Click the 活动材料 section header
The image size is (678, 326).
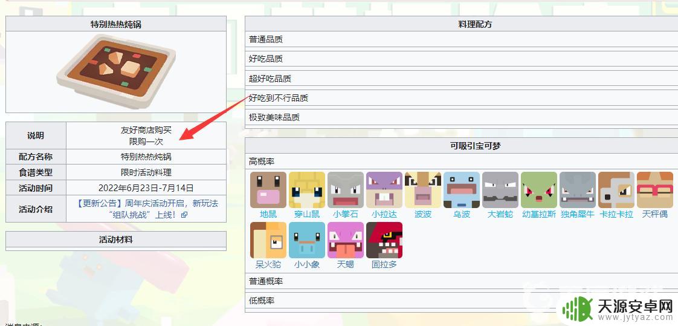click(116, 240)
